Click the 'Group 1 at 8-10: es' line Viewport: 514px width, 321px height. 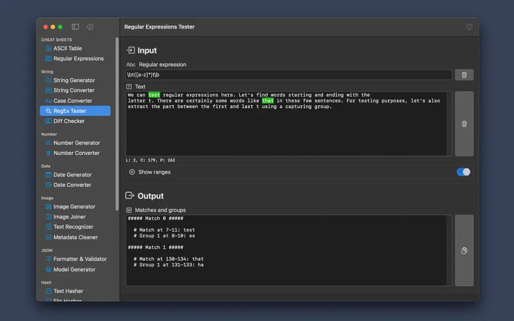(164, 236)
